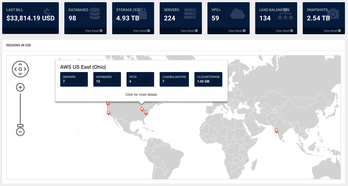
Task: Open View Detail for Snapshots
Action: 332,31
